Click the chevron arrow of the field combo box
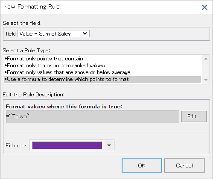 pyautogui.click(x=85, y=34)
